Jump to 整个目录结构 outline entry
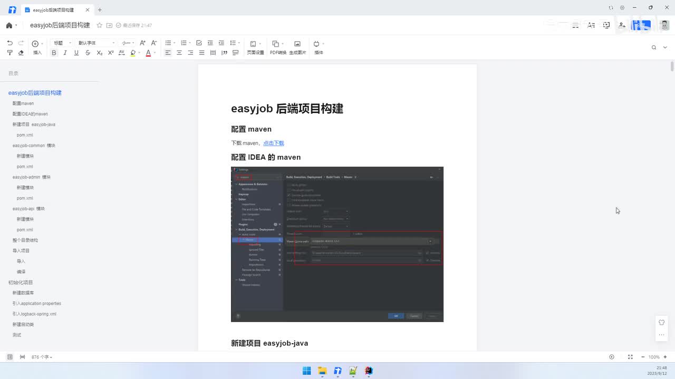Image resolution: width=675 pixels, height=379 pixels. 25,240
